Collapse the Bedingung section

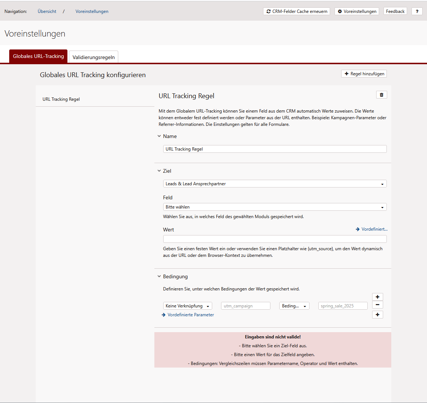coord(159,276)
